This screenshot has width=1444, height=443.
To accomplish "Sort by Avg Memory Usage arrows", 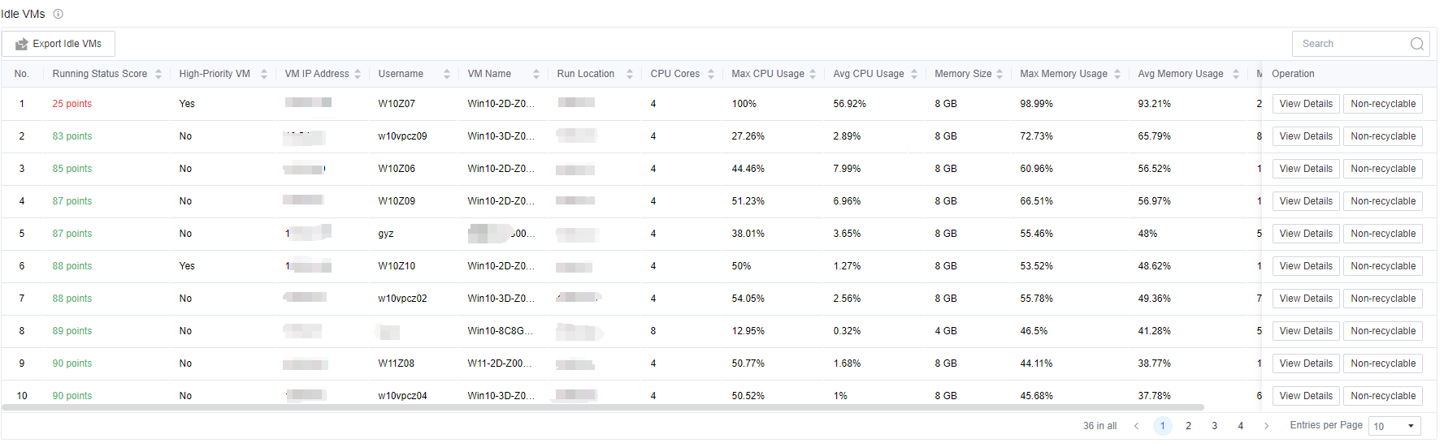I will 1236,74.
